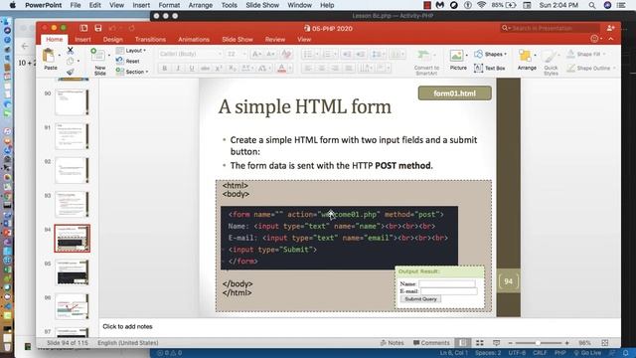Click the Apple menu logo
Viewport: 636px width, 358px height.
coord(13,5)
